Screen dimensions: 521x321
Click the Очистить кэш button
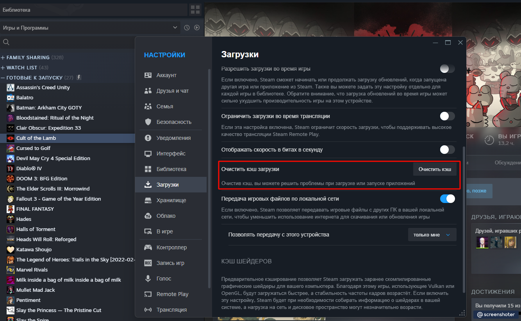(x=435, y=169)
